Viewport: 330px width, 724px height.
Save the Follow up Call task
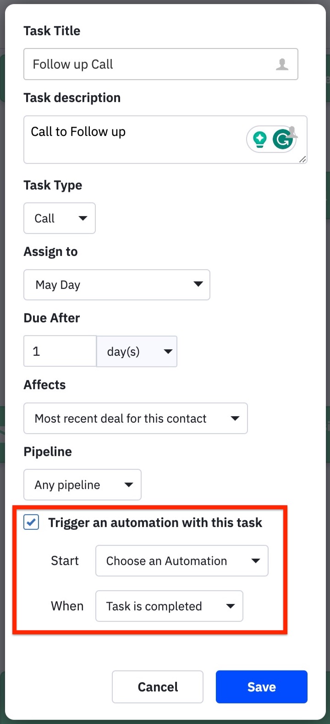tap(261, 686)
